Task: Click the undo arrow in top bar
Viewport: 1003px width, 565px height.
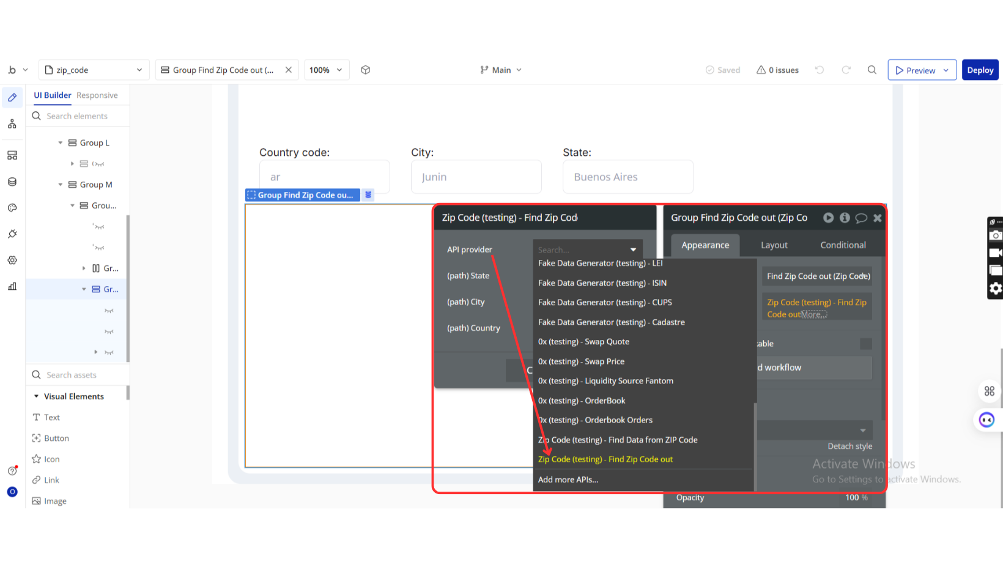Action: coord(820,70)
